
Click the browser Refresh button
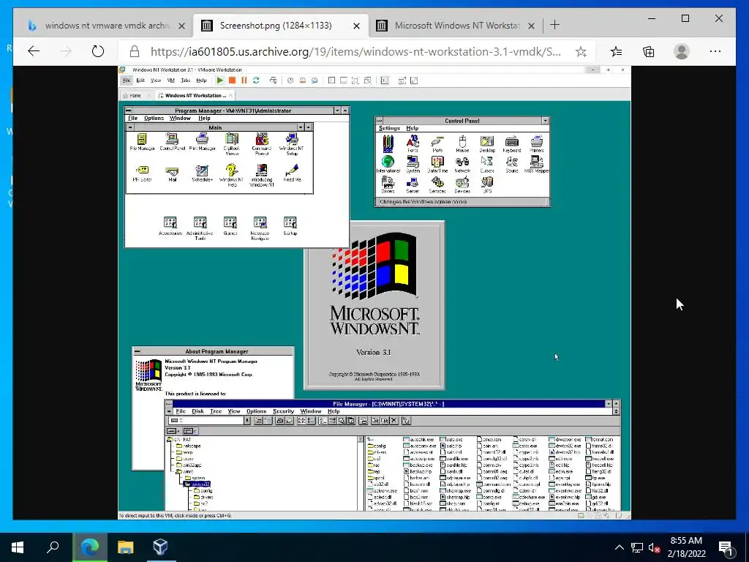pos(97,51)
